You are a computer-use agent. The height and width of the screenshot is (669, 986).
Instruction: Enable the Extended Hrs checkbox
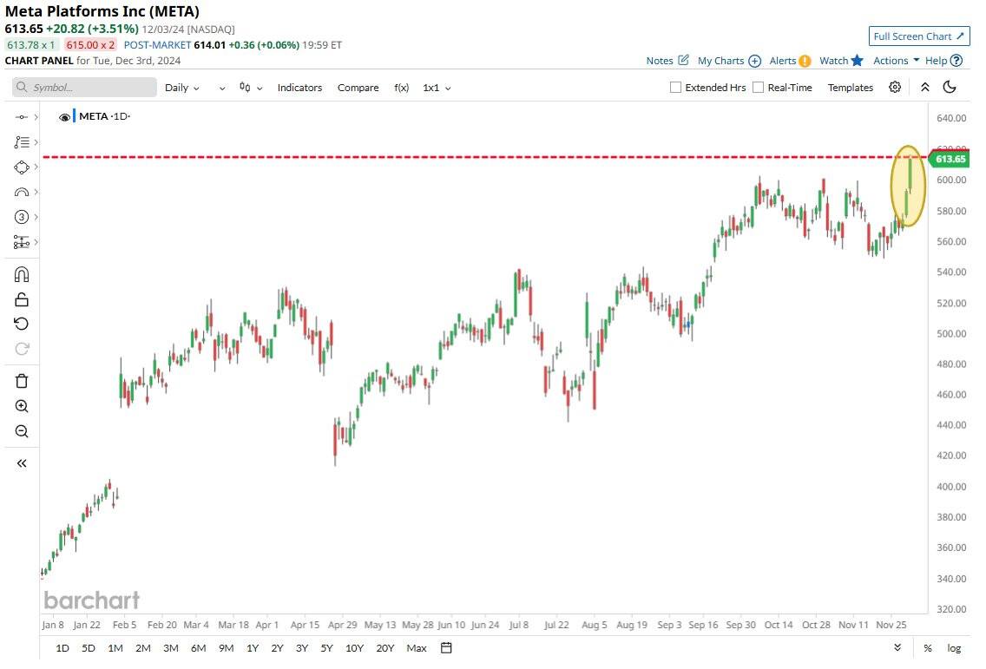(x=675, y=88)
